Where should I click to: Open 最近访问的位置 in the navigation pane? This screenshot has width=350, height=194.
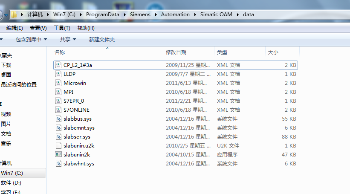(x=19, y=84)
